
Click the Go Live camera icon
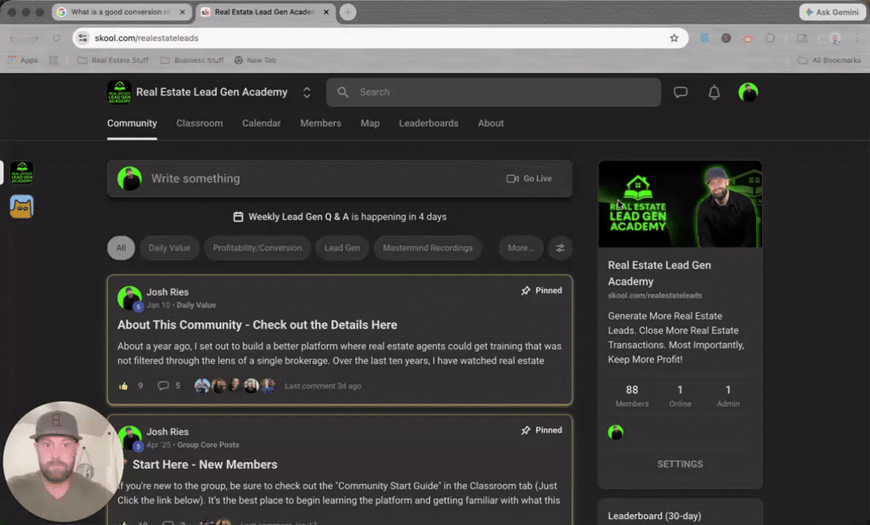click(511, 178)
